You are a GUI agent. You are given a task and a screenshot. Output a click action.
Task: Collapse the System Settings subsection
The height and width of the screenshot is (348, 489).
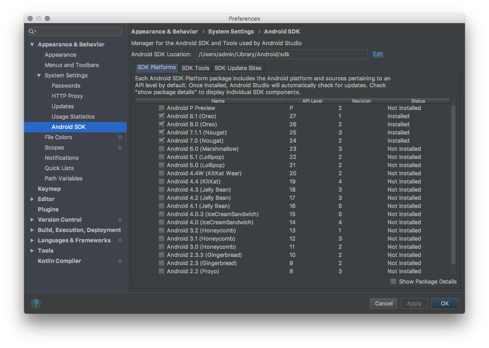[39, 76]
